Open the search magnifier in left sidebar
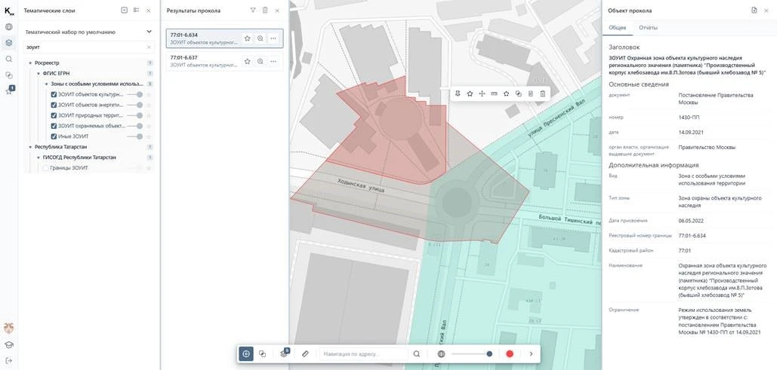Viewport: 777px width, 370px height. 9,59
